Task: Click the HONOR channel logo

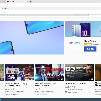Action: click(x=74, y=43)
